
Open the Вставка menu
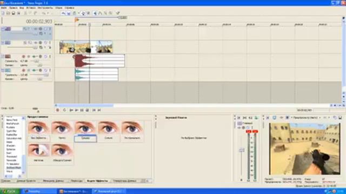[31, 8]
